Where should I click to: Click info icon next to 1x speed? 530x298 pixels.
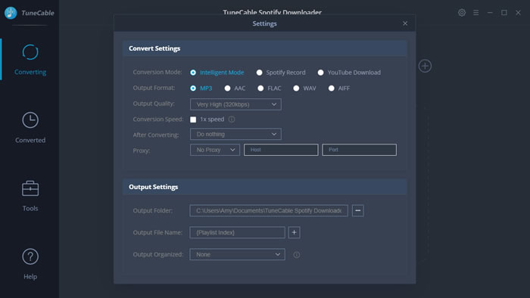(x=232, y=120)
